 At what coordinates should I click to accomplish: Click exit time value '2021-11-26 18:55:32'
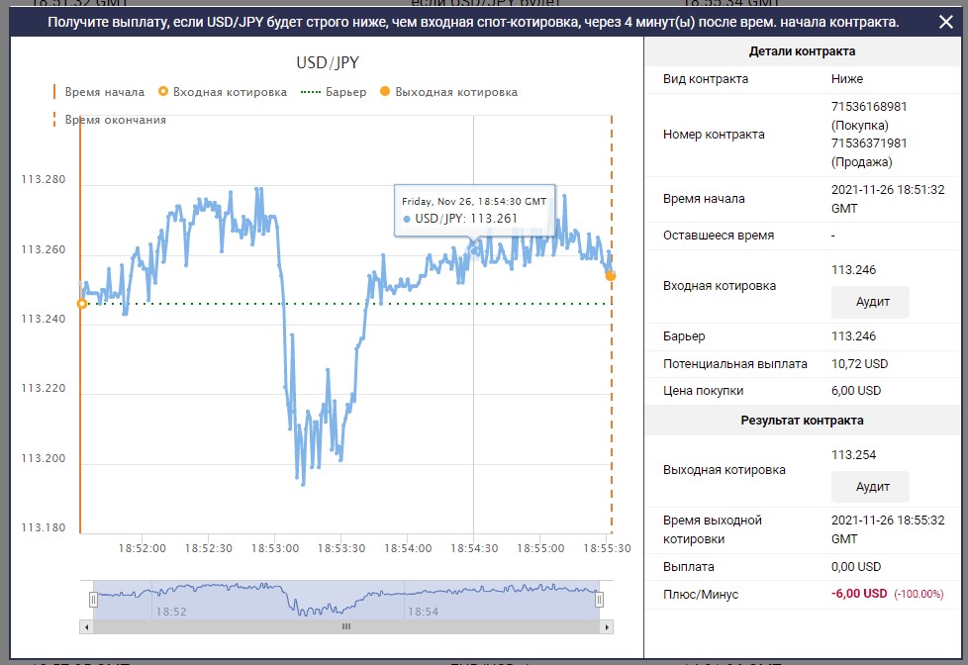click(x=888, y=520)
